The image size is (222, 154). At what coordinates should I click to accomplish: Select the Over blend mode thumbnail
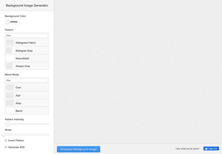[x=10, y=87]
